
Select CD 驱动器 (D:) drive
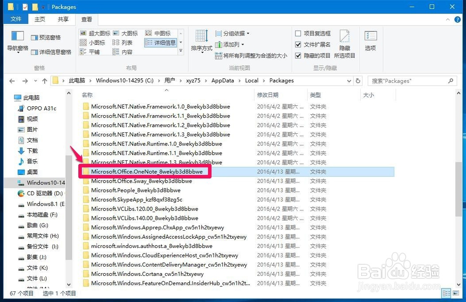(x=41, y=193)
